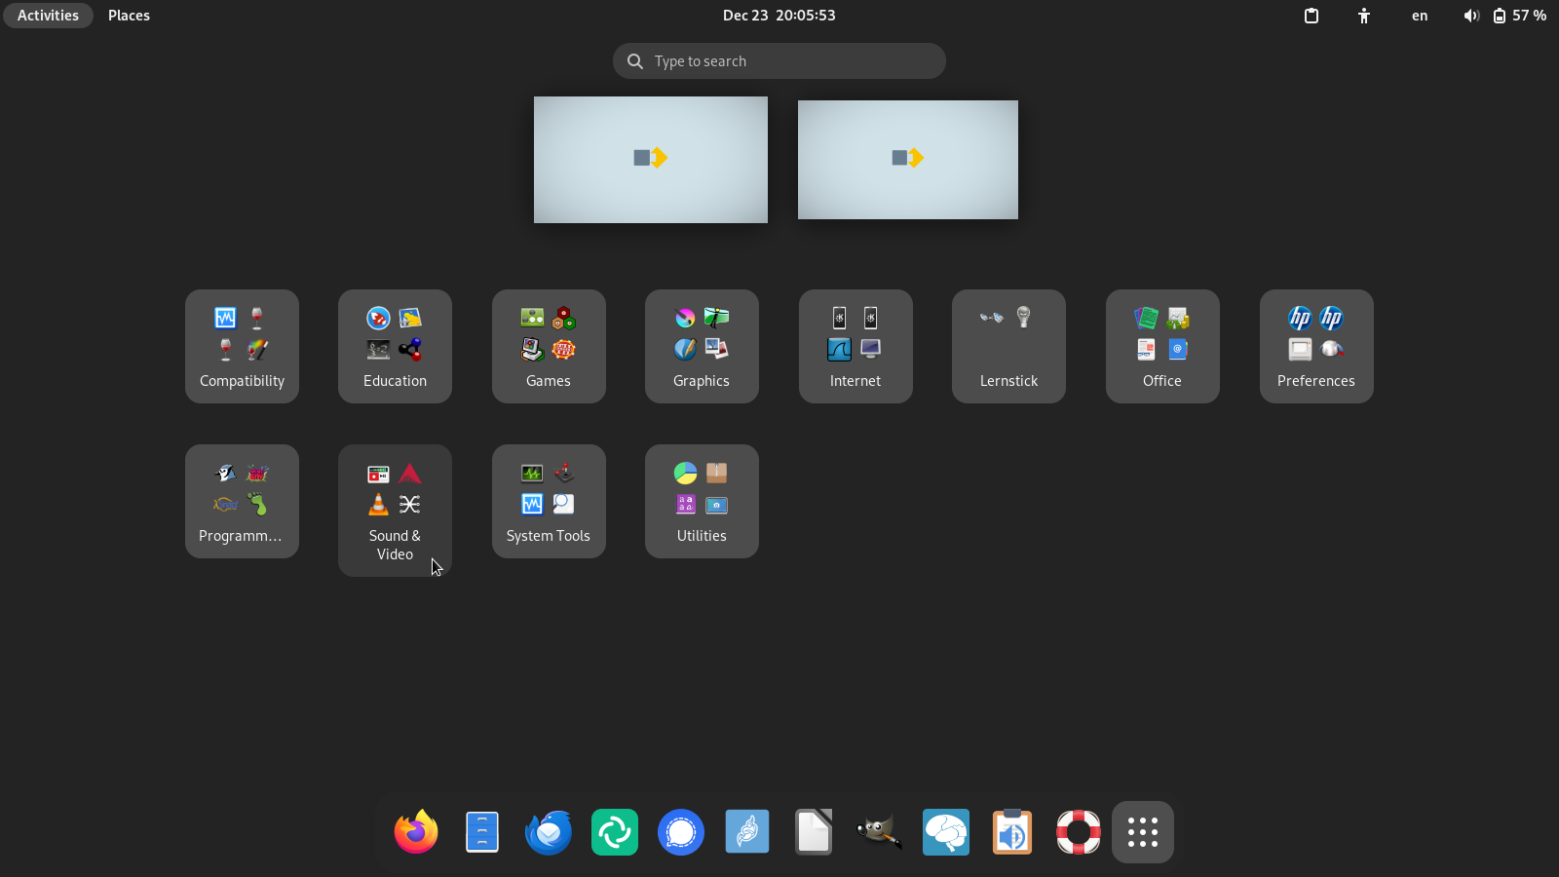Viewport: 1559px width, 877px height.
Task: Open the Lernstick app folder
Action: [1008, 346]
